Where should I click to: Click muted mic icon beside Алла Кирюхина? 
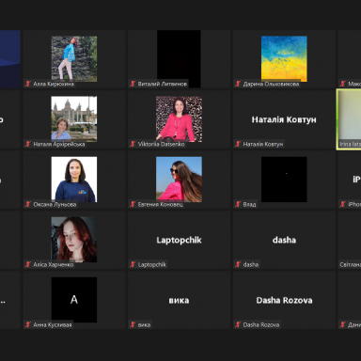click(28, 84)
